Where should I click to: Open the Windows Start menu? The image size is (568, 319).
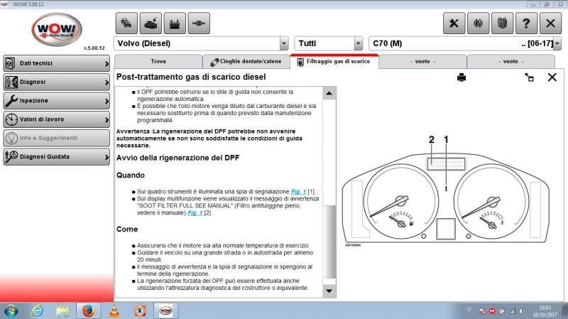click(11, 311)
